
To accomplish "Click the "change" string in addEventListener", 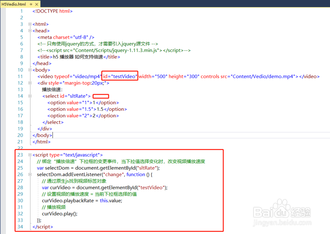I will pos(114,175).
